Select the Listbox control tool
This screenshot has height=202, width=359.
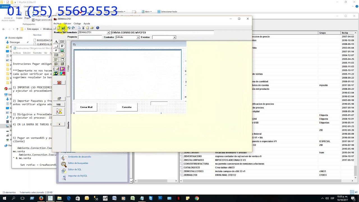coord(56,55)
